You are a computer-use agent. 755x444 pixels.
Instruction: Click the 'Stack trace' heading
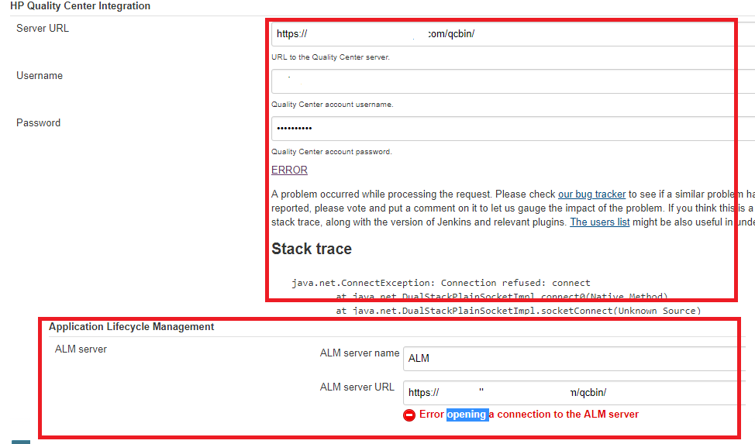312,249
